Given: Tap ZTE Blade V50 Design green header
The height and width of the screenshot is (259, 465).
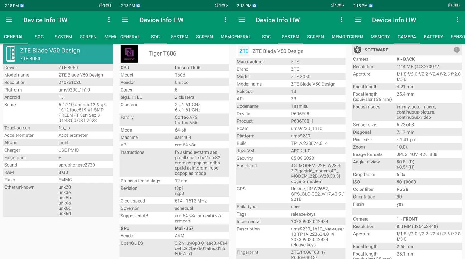Looking at the screenshot, I should pos(58,54).
